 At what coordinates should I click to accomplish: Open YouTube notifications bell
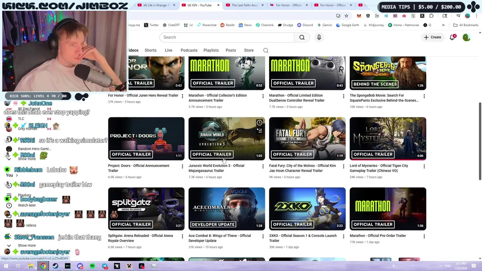[x=452, y=37]
